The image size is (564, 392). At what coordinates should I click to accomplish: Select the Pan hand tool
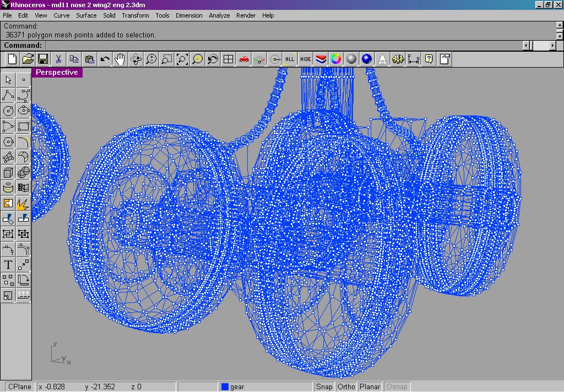pos(120,59)
